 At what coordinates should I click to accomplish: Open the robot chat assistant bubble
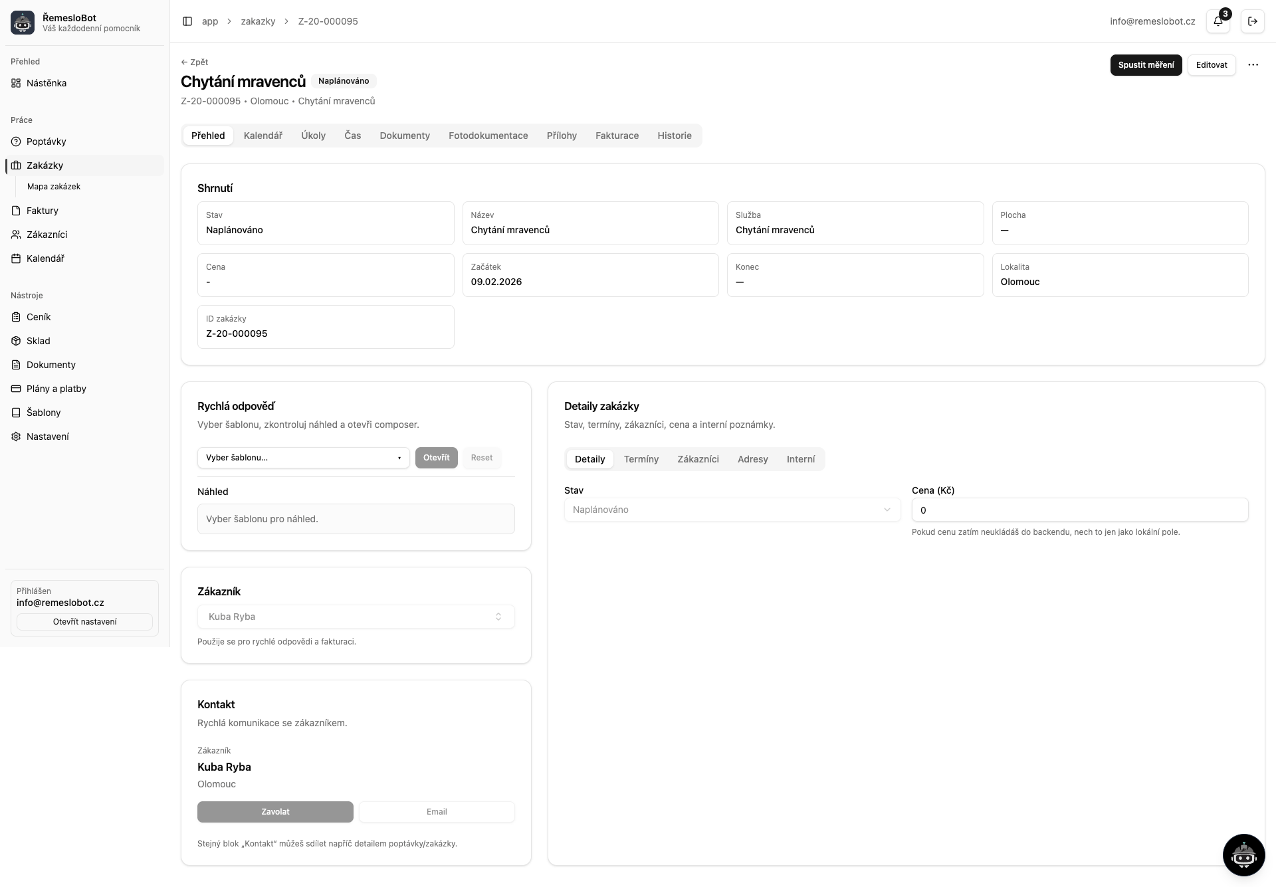click(x=1243, y=855)
